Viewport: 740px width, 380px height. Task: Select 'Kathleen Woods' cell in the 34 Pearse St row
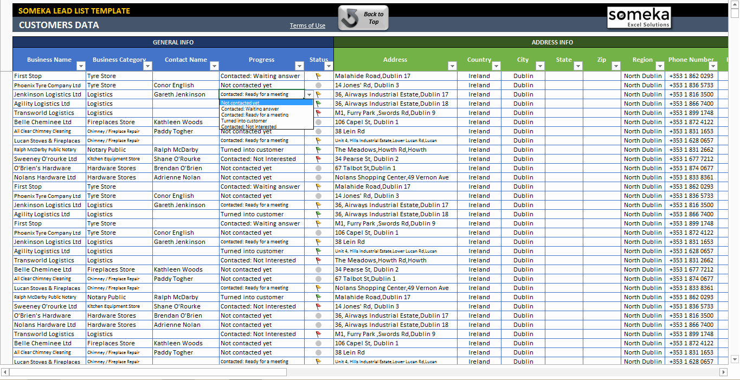click(x=186, y=269)
